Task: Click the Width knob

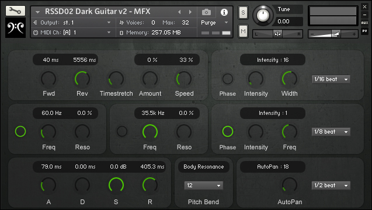Action: (x=290, y=79)
